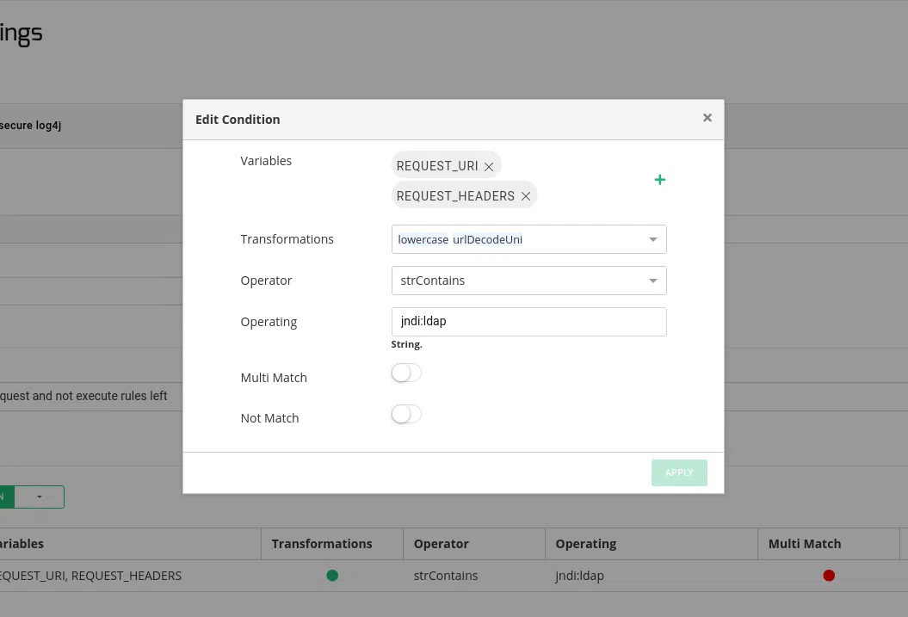This screenshot has width=908, height=617.
Task: Focus the Operating field containing jndi:ldap
Action: click(x=528, y=322)
